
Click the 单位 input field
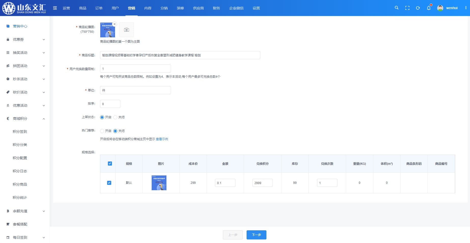tap(135, 90)
